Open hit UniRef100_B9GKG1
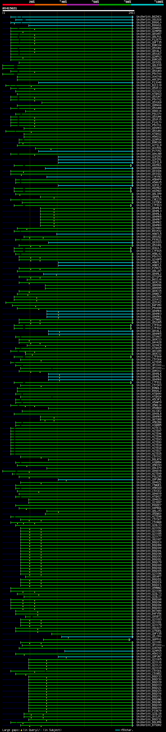Screen dimensions: 166x732 coord(149,25)
